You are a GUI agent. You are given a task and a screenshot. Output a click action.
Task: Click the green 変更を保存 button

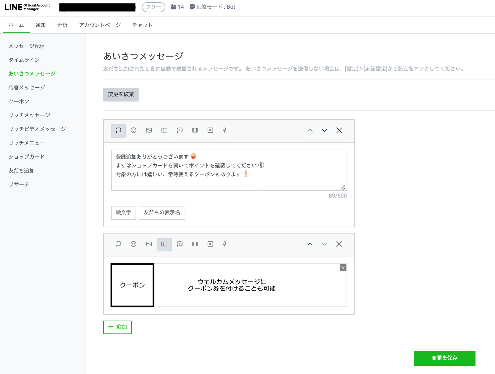pyautogui.click(x=444, y=358)
